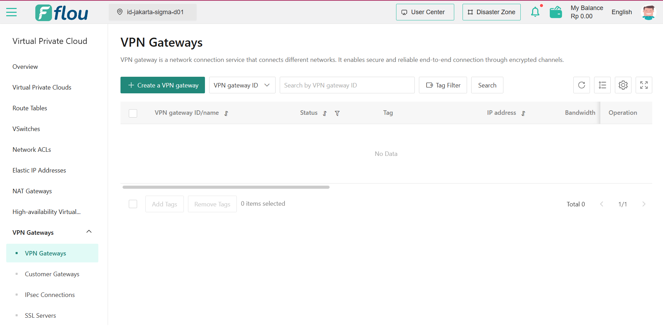
Task: Open column settings gear icon
Action: click(623, 85)
